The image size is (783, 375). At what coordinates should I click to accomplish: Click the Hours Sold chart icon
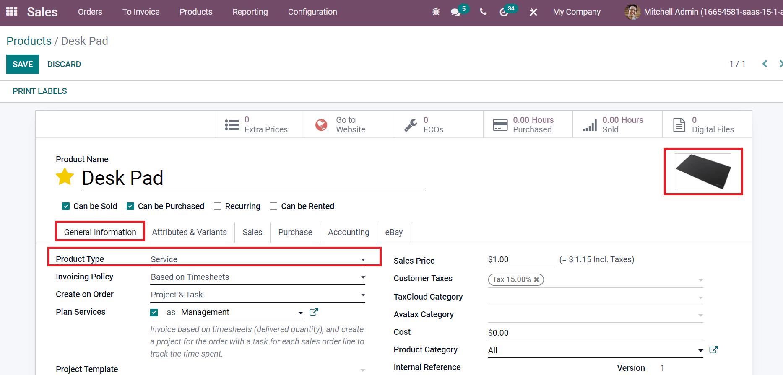pos(590,125)
